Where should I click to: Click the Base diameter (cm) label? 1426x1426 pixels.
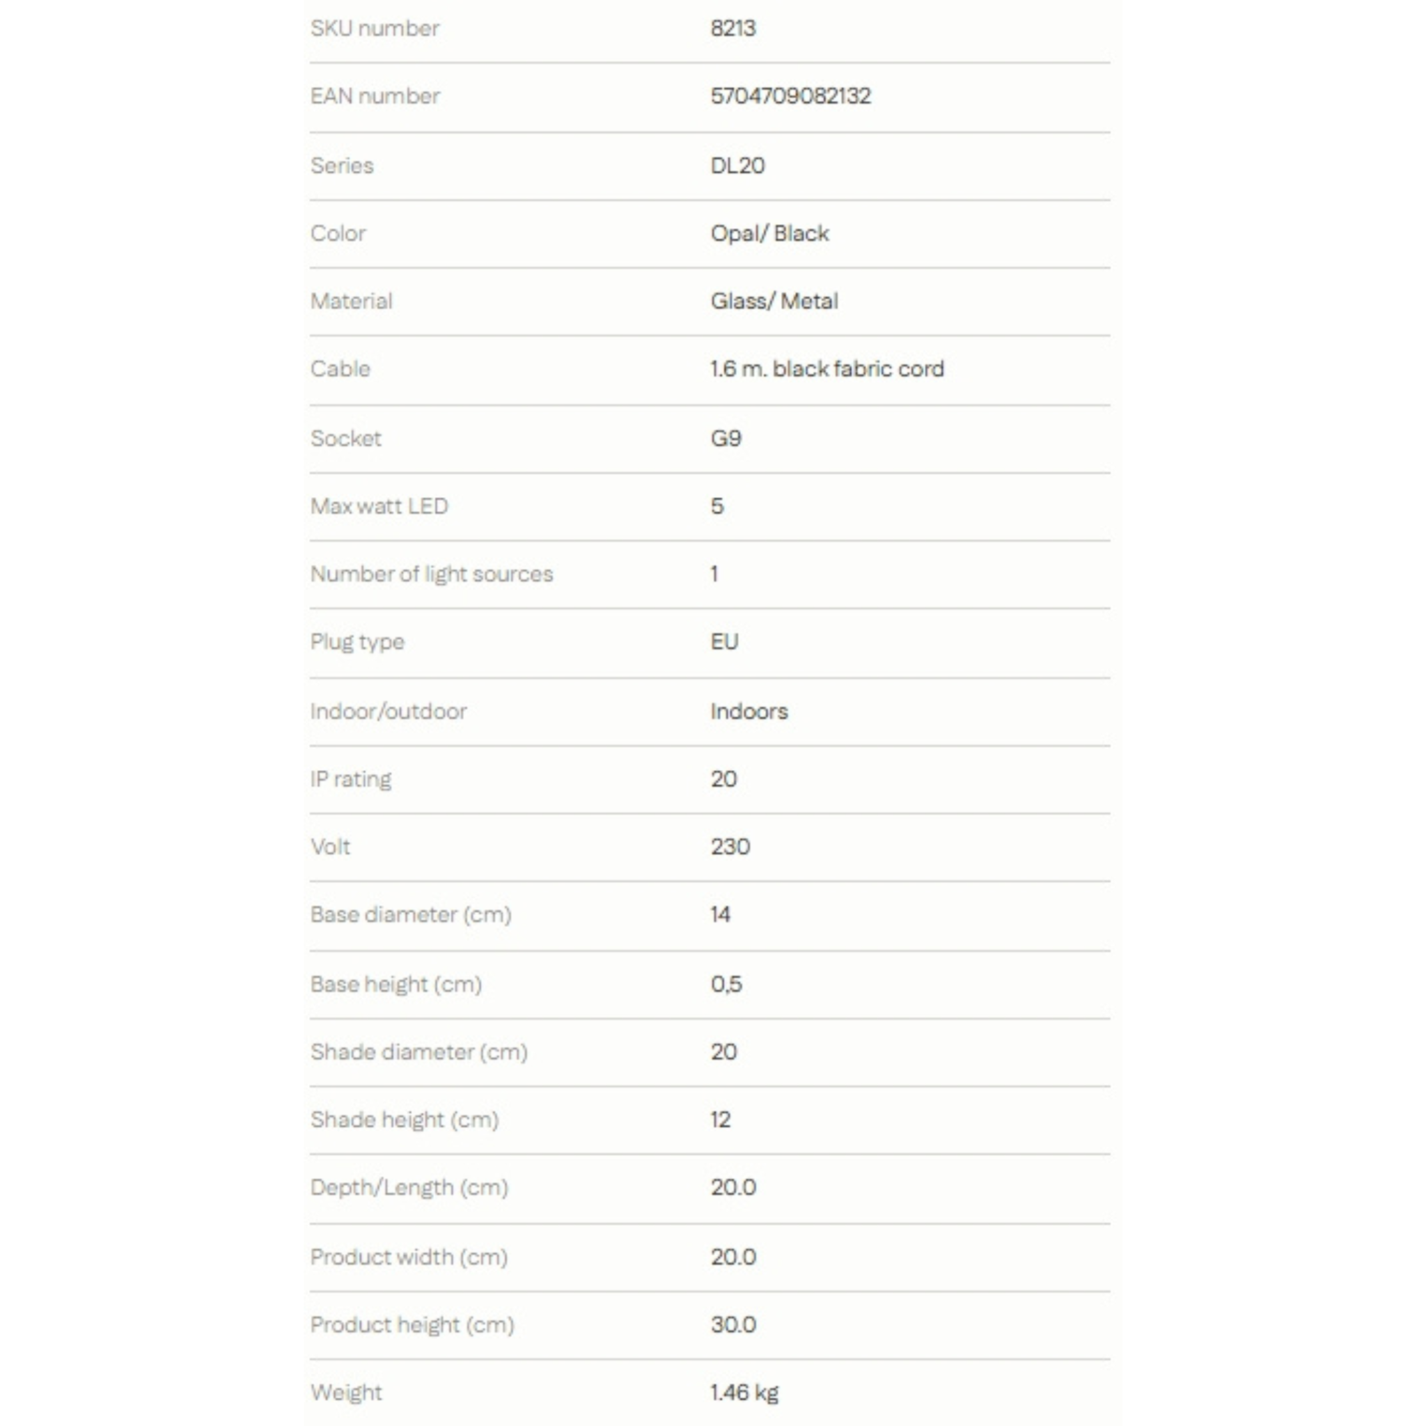[x=411, y=915]
